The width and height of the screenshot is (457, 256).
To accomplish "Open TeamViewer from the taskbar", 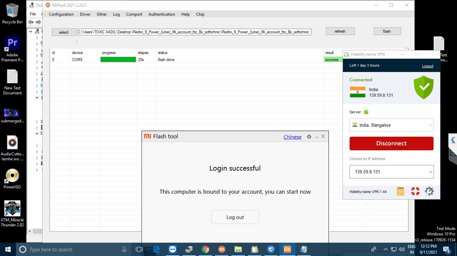I will pos(172,249).
